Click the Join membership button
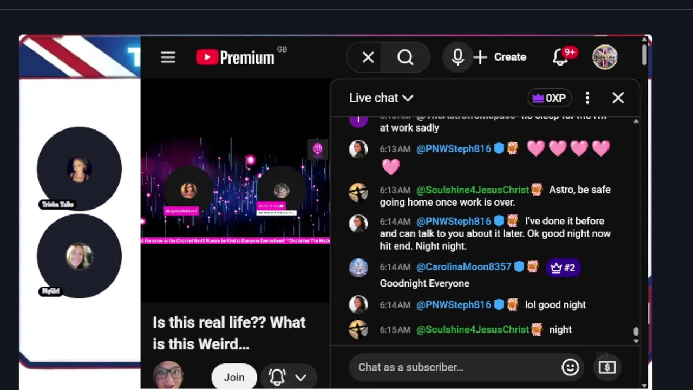 coord(234,377)
